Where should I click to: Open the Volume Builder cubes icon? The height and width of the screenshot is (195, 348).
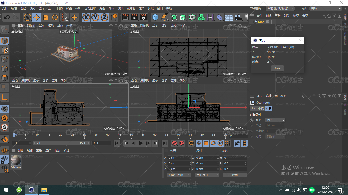click(201, 17)
